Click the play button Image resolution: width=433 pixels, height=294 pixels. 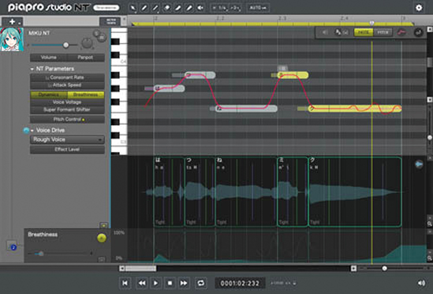coord(155,283)
